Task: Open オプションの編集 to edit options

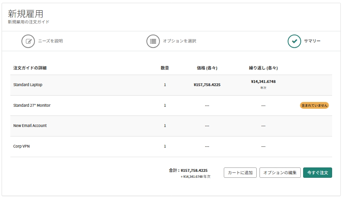Action: (280, 173)
